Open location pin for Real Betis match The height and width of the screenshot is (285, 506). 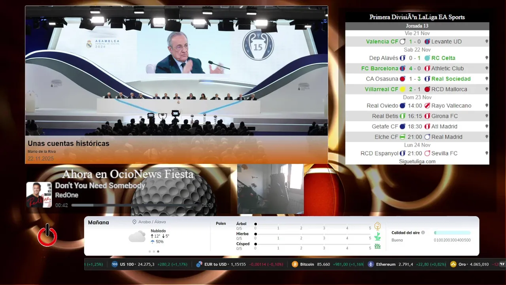[487, 116]
